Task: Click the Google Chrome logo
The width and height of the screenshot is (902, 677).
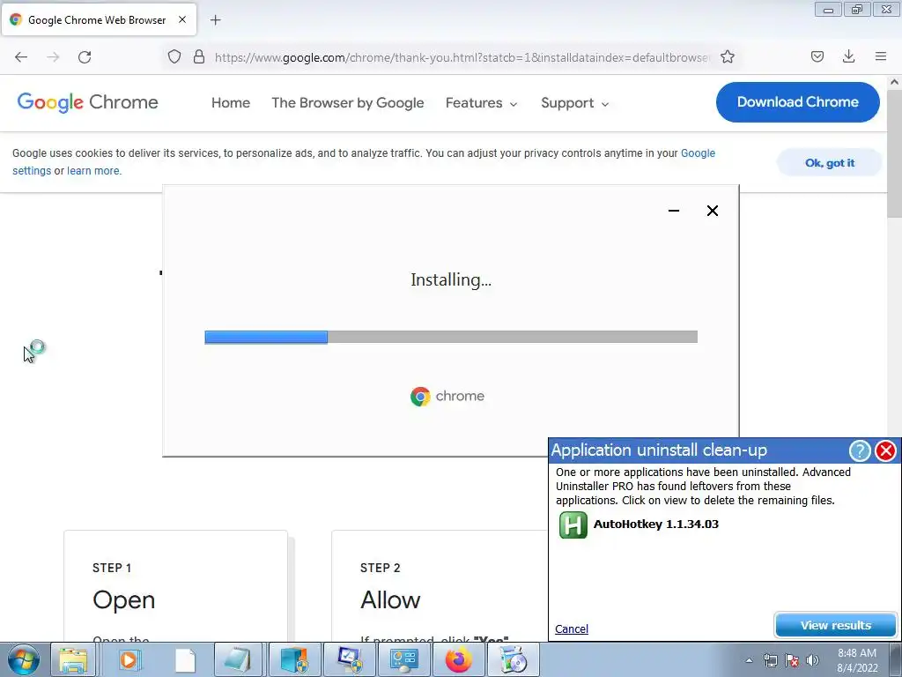Action: [87, 102]
